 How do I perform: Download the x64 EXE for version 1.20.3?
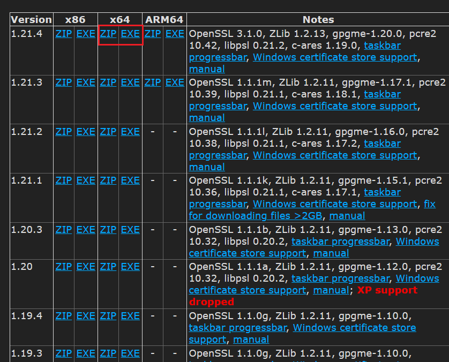click(130, 230)
